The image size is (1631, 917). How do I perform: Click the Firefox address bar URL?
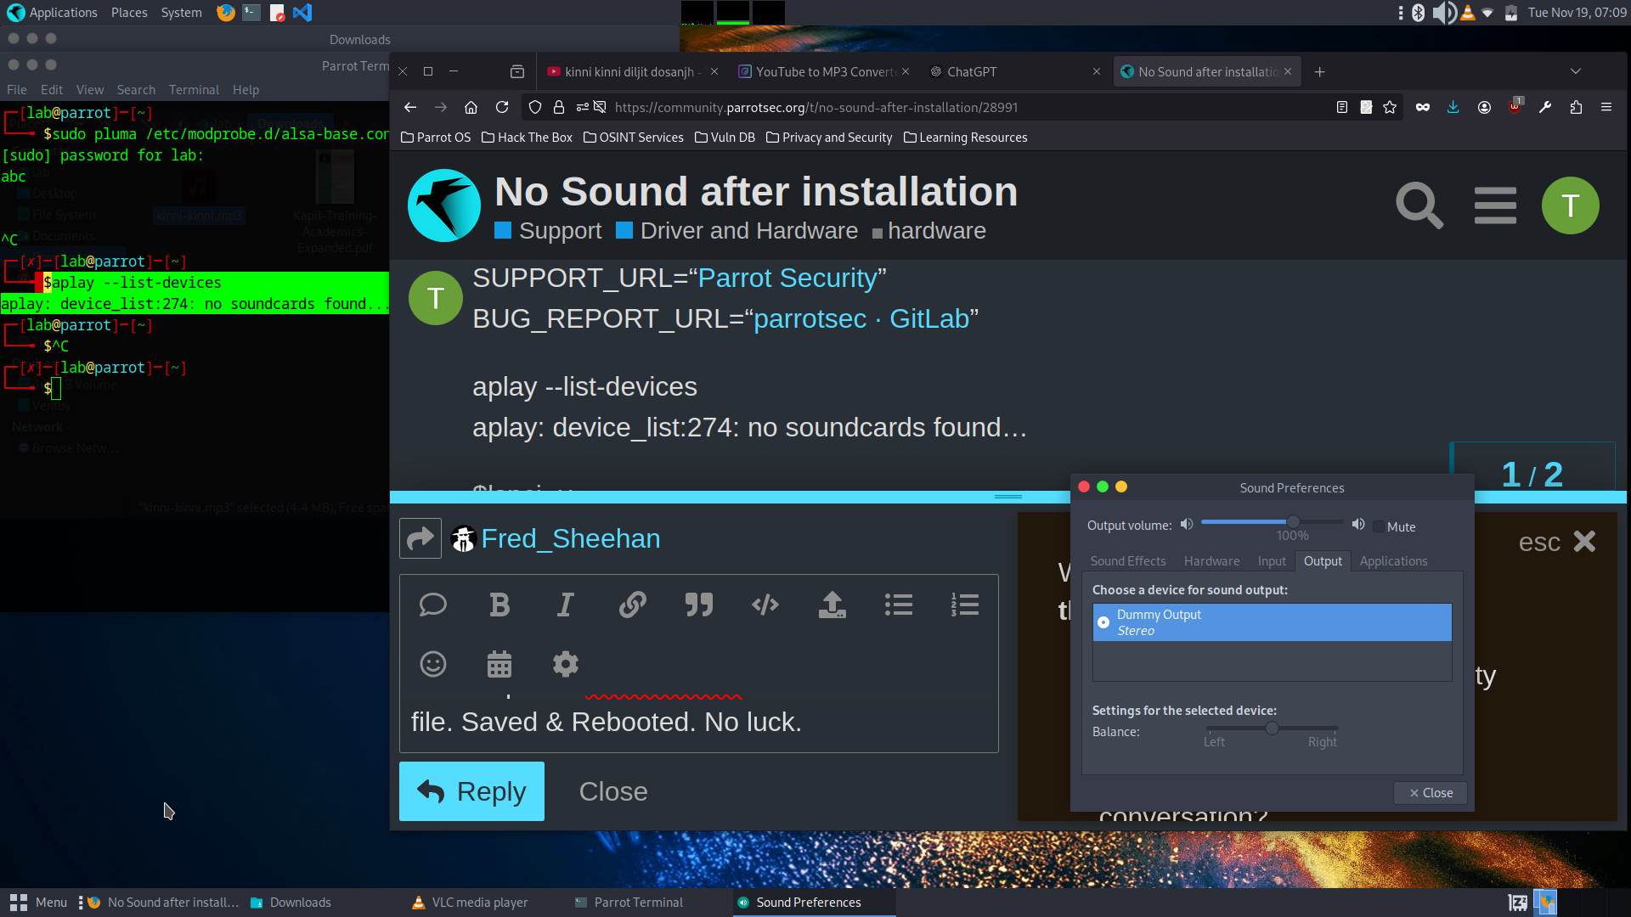click(x=815, y=108)
